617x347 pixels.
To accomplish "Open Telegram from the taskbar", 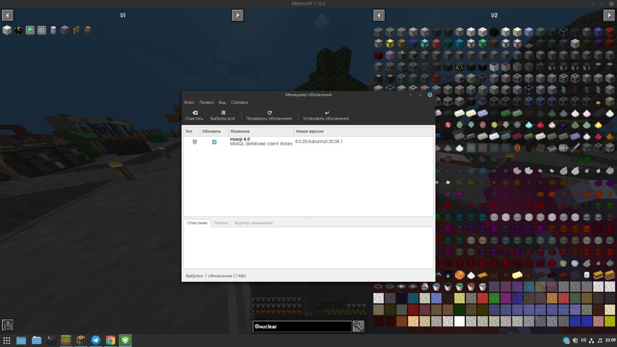I will (96, 340).
